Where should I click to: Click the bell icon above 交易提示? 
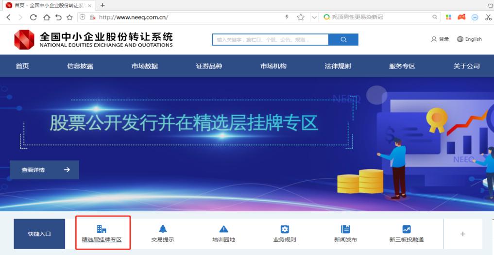click(163, 229)
